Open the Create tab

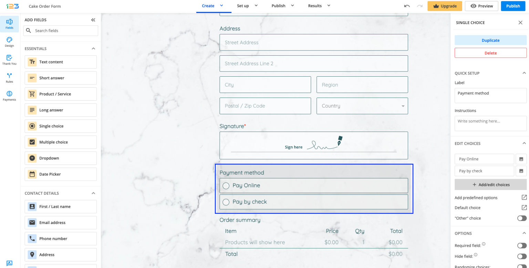[x=213, y=6]
